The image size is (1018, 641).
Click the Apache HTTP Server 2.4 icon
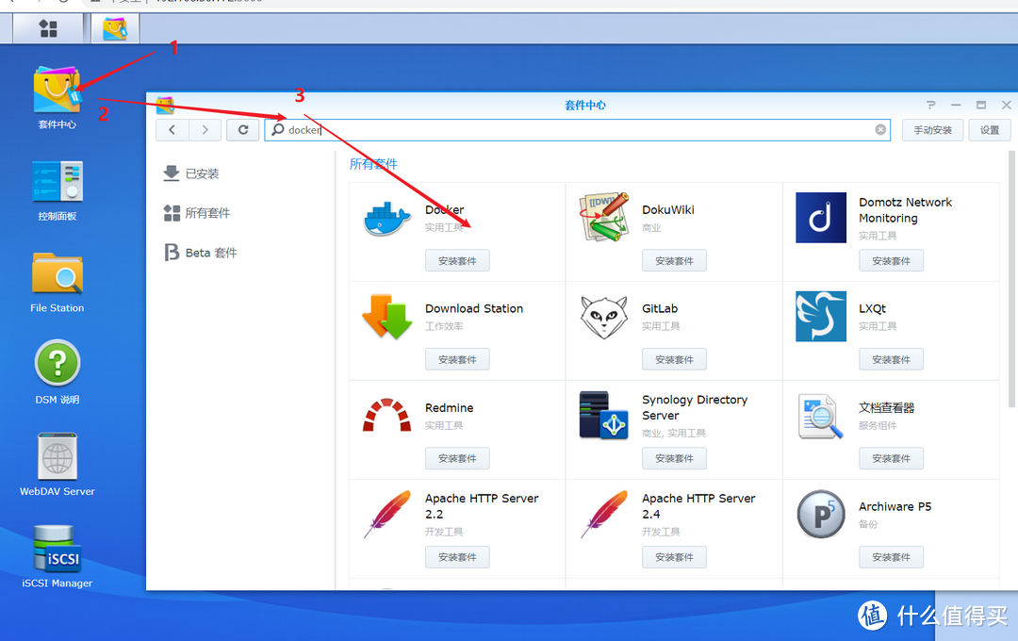(x=604, y=515)
